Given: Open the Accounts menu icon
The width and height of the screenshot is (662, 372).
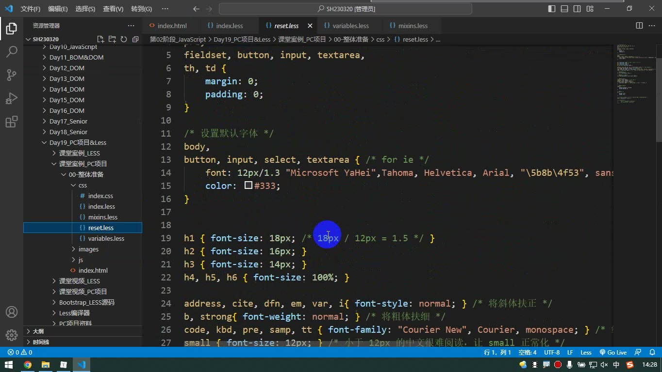Looking at the screenshot, I should coord(12,312).
